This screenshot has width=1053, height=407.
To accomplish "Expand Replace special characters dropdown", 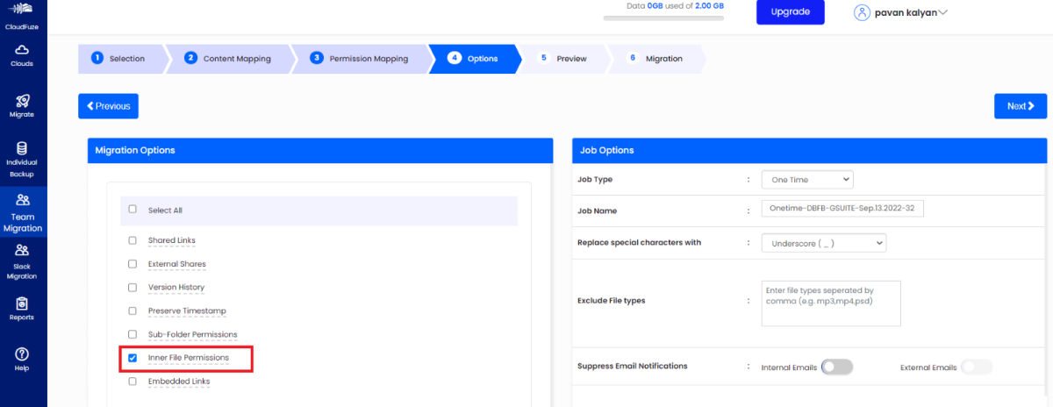I will 823,242.
